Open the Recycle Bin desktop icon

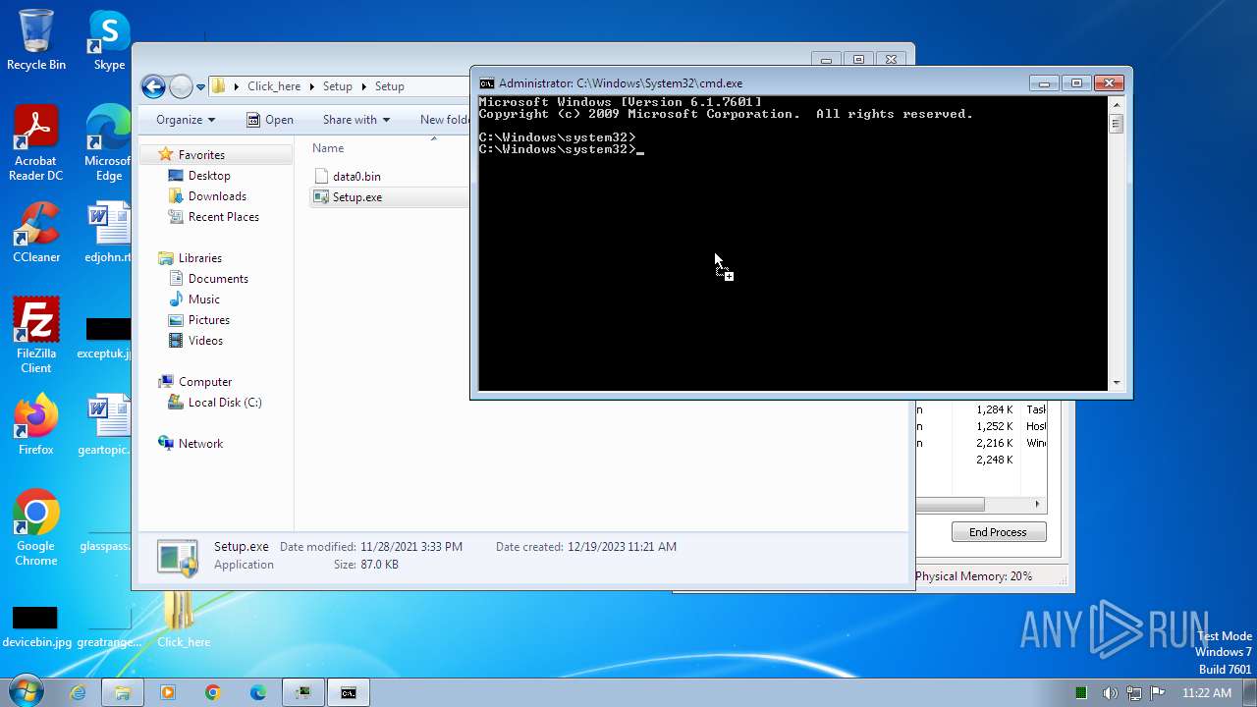[36, 39]
